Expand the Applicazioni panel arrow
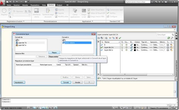 point(93,21)
